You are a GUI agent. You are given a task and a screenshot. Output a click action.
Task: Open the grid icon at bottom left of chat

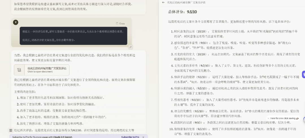[x=11, y=130]
